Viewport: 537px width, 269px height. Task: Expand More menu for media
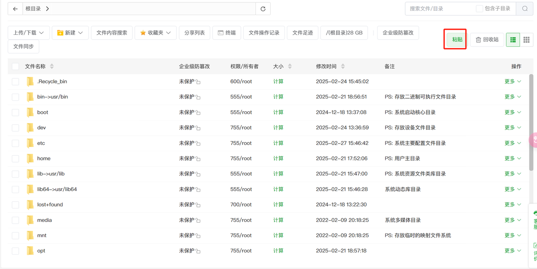[513, 220]
